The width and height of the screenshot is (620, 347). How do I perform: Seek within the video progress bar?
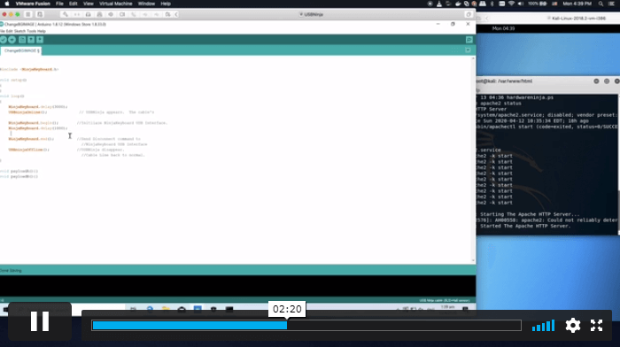point(306,325)
